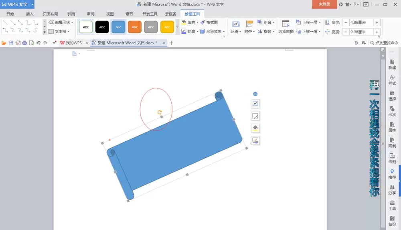Click the shape rotation handle
The width and height of the screenshot is (401, 230).
(160, 112)
